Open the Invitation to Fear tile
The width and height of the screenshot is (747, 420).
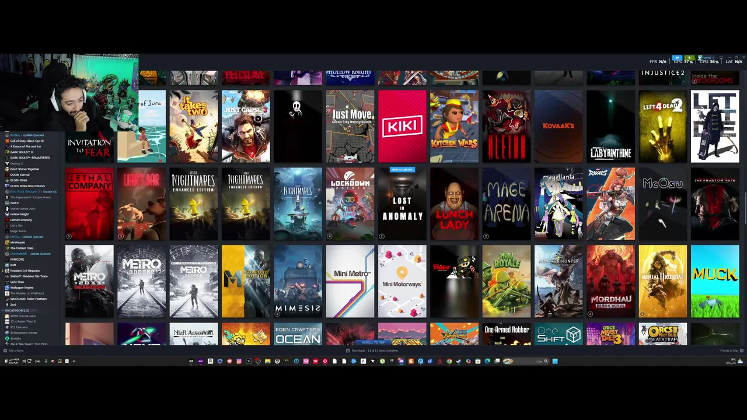89,148
